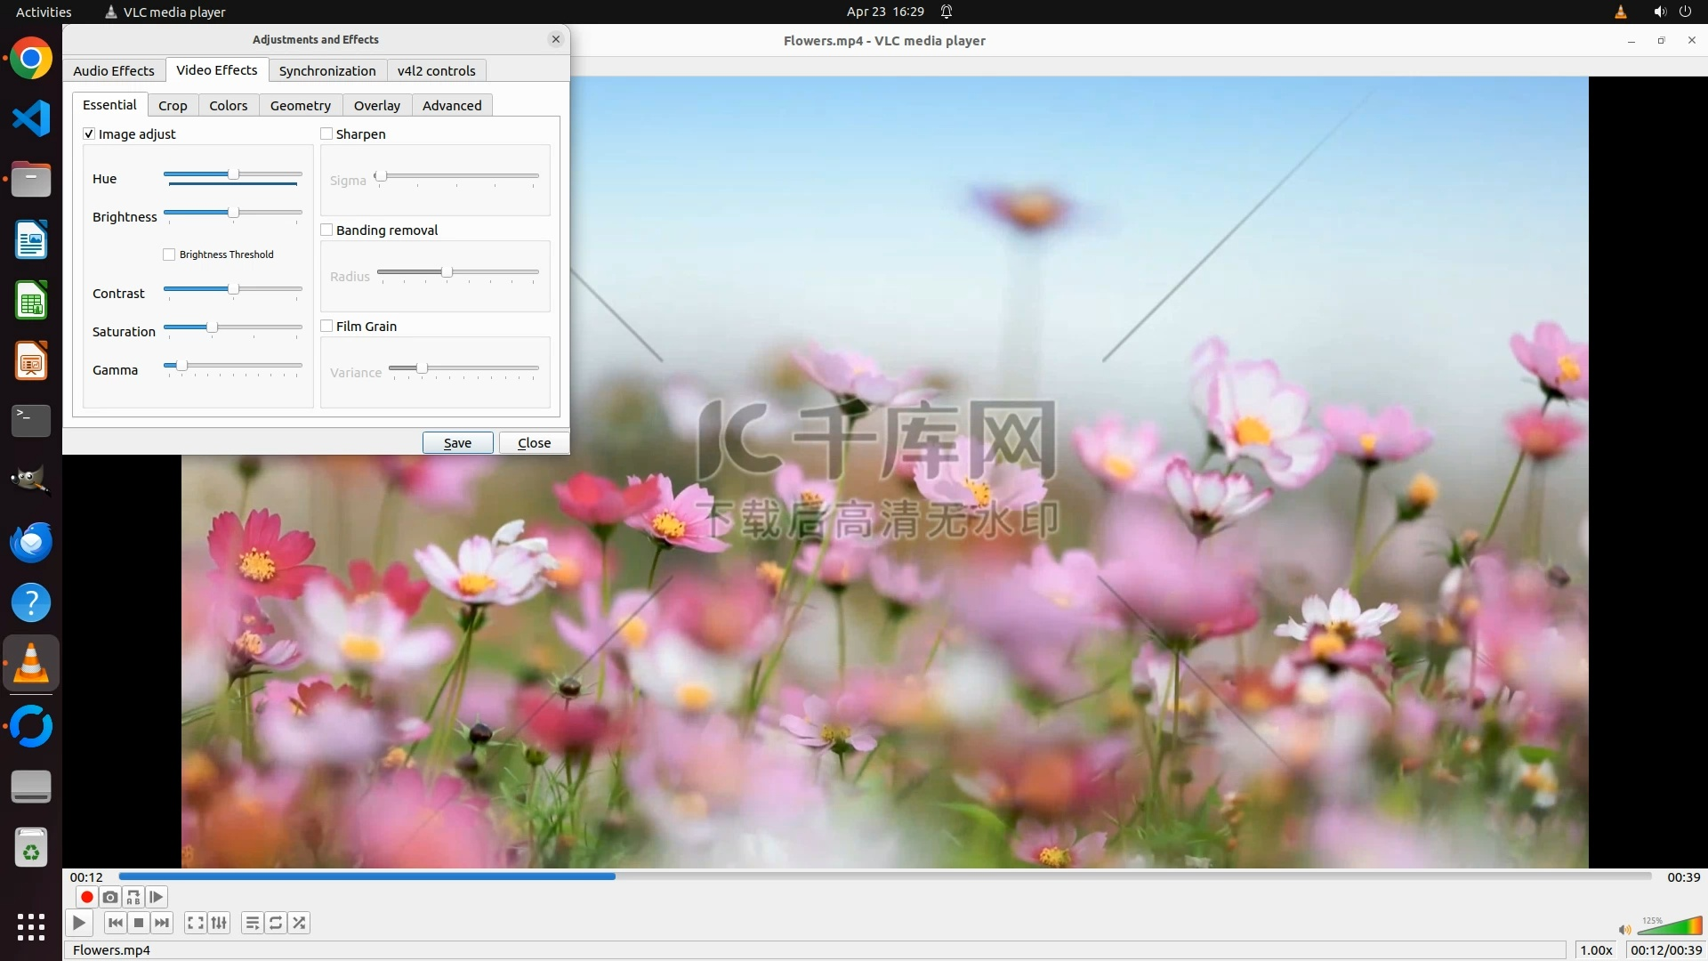Screen dimensions: 1708x961
Task: Click the red Record button
Action: pos(86,897)
